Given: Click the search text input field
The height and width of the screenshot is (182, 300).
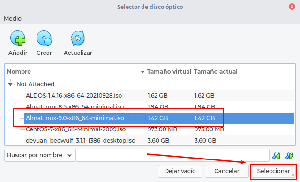Looking at the screenshot, I should click(x=172, y=155).
